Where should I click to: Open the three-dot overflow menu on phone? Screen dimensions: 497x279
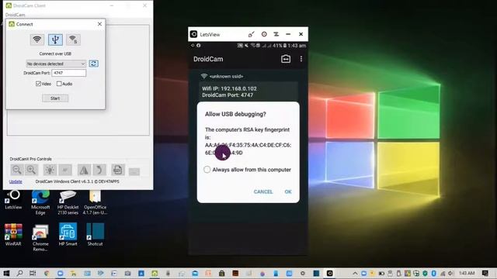[301, 59]
